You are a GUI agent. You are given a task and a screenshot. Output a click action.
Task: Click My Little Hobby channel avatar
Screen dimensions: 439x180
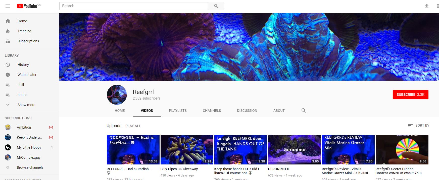(8, 147)
